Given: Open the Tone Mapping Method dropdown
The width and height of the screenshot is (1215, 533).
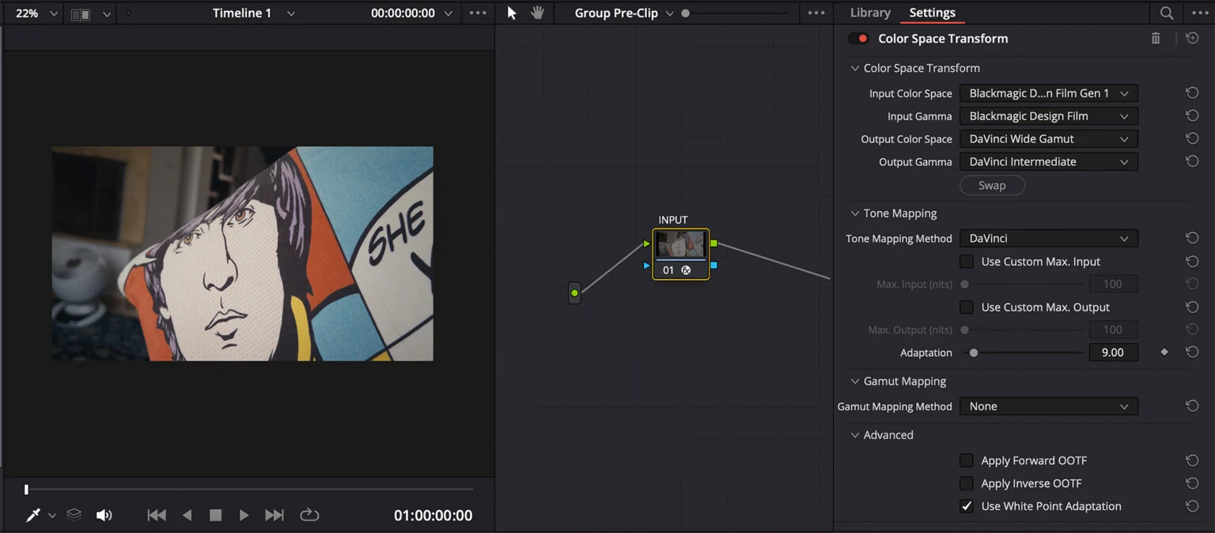Looking at the screenshot, I should pyautogui.click(x=1048, y=239).
